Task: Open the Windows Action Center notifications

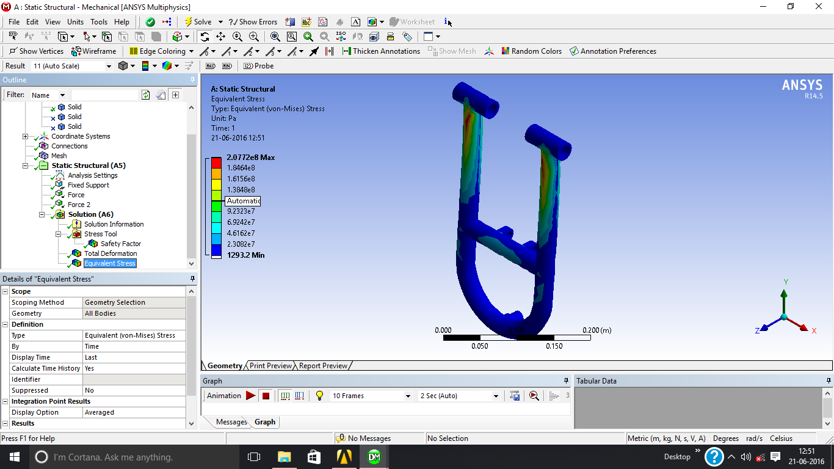Action: pos(775,457)
